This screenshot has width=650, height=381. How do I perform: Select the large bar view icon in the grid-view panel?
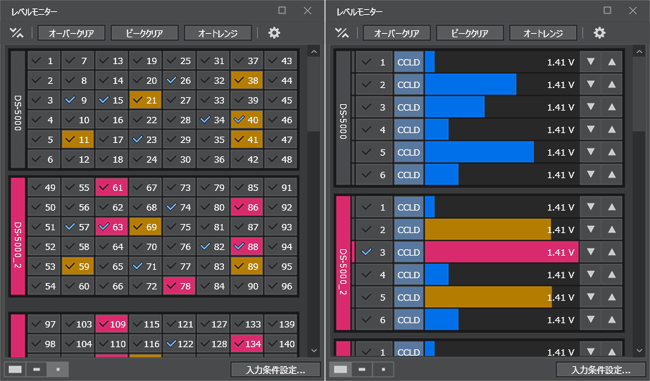pos(15,369)
